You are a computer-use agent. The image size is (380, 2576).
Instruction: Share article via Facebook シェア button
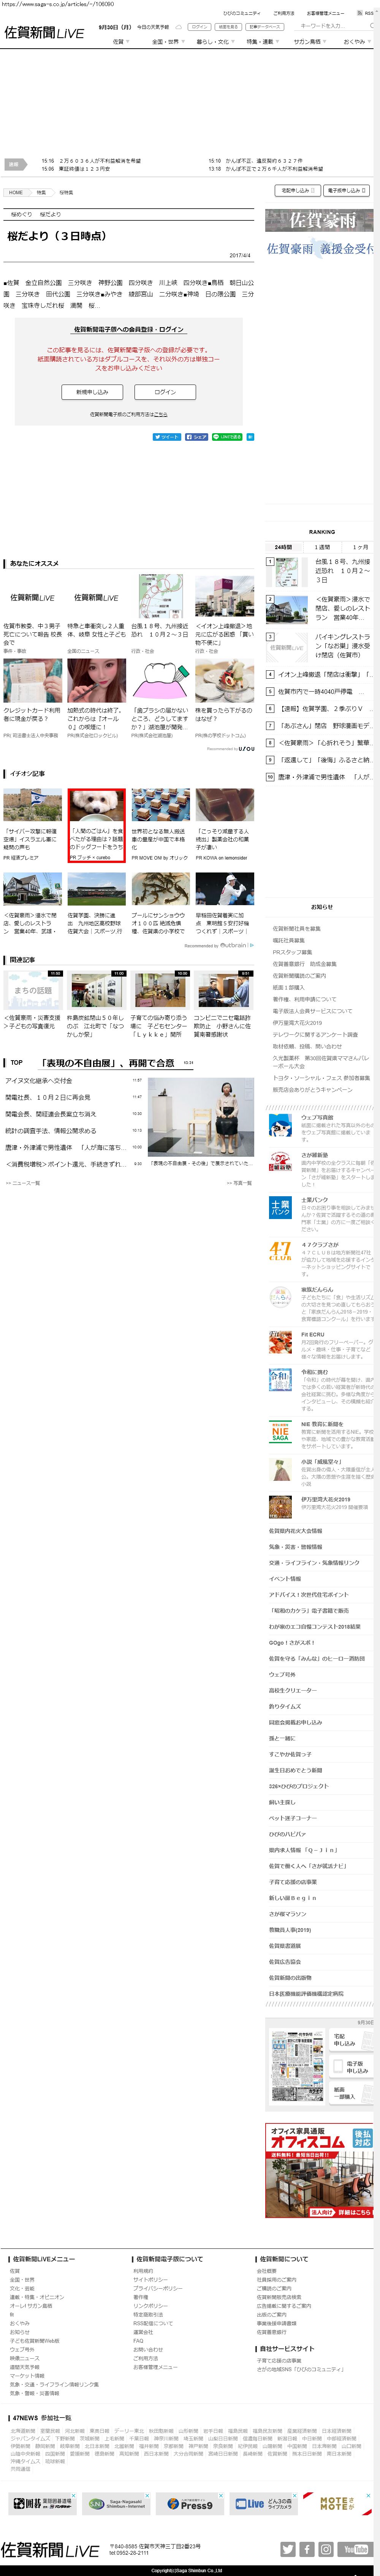(x=197, y=437)
